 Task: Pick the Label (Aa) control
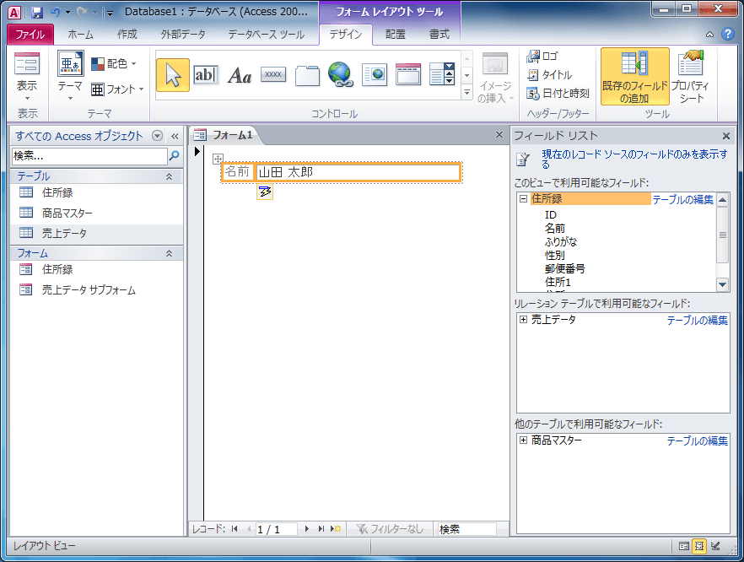(x=240, y=75)
